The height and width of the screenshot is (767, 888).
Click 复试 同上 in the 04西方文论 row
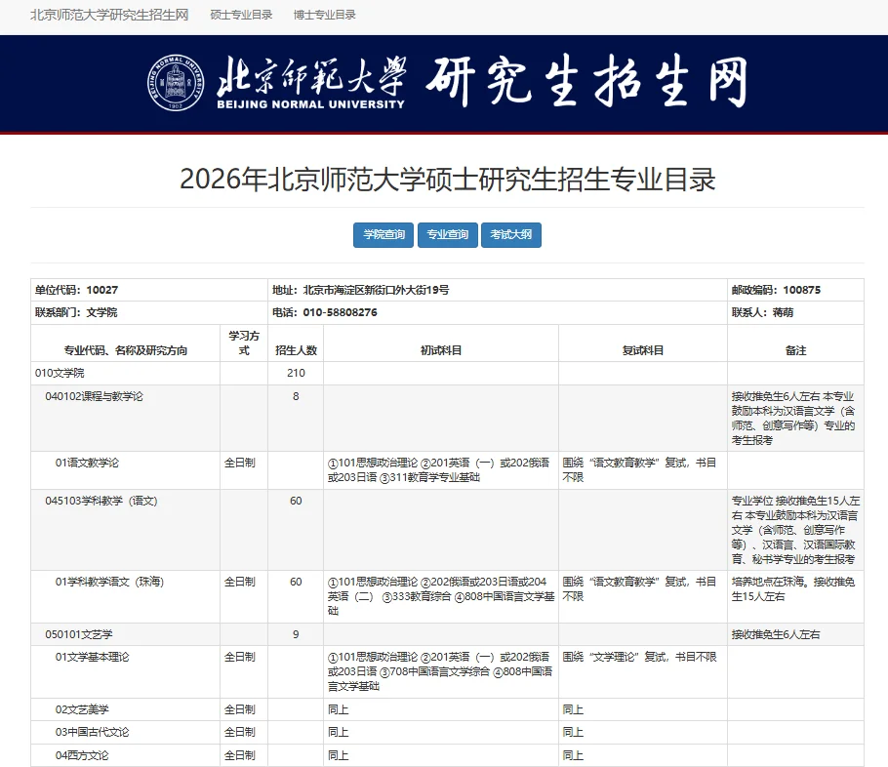tap(573, 755)
